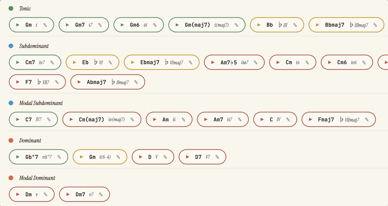The width and height of the screenshot is (388, 206).
Task: Play the Ebmaj7 chord
Action: coord(133,62)
